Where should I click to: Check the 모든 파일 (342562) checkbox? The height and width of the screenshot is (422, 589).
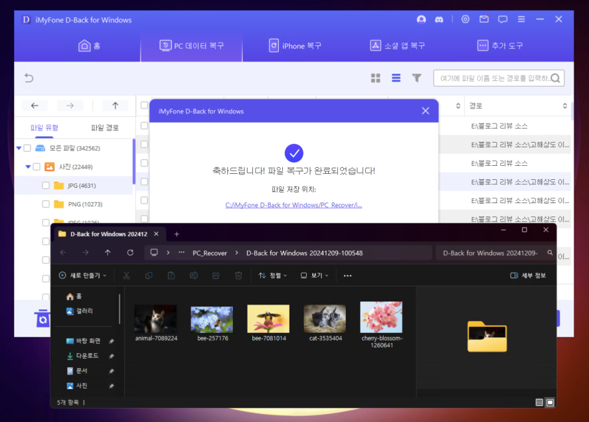coord(27,148)
